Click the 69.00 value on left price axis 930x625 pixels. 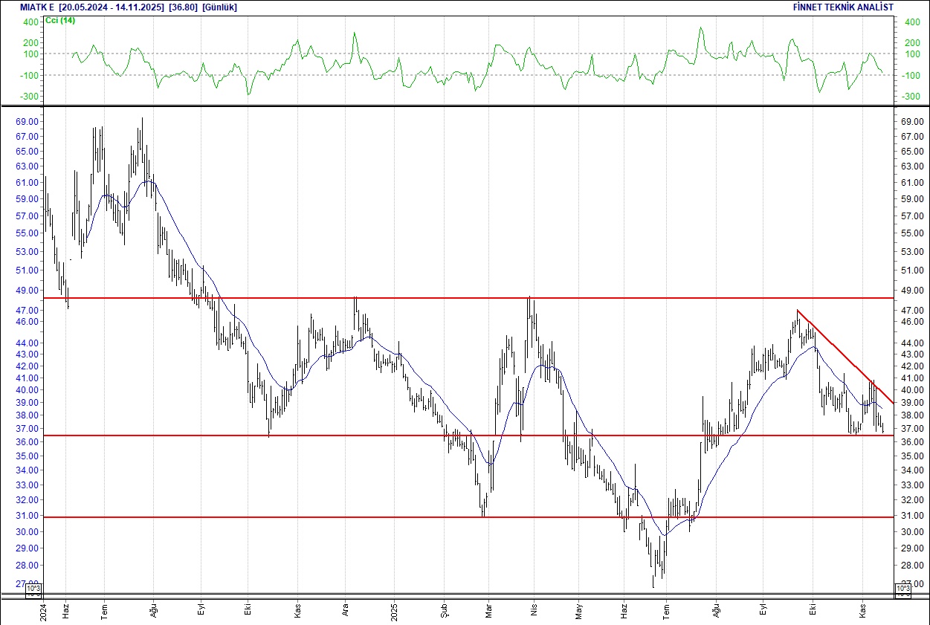coord(27,121)
